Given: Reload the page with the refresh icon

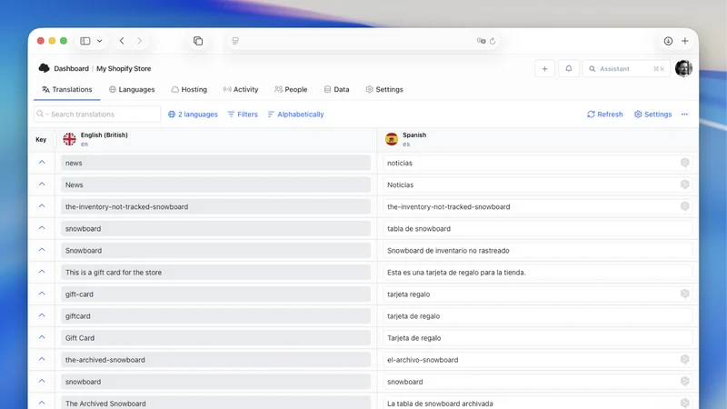Looking at the screenshot, I should tap(493, 41).
